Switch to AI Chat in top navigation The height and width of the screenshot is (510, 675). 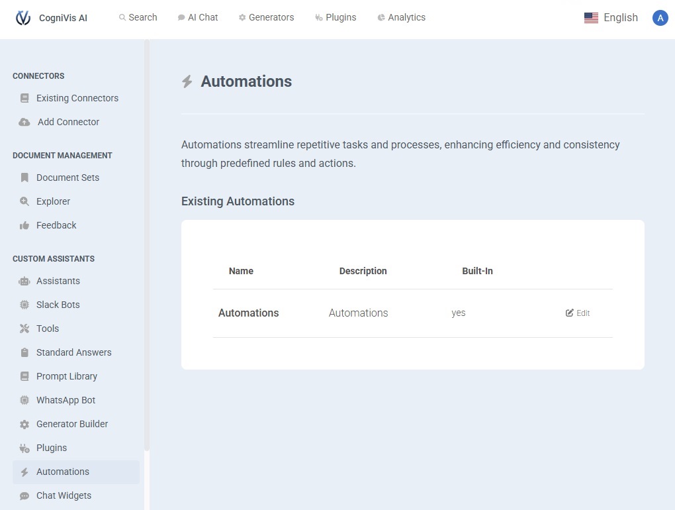pos(198,17)
